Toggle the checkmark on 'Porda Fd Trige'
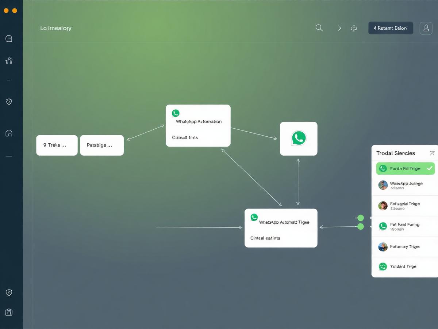 pyautogui.click(x=429, y=169)
